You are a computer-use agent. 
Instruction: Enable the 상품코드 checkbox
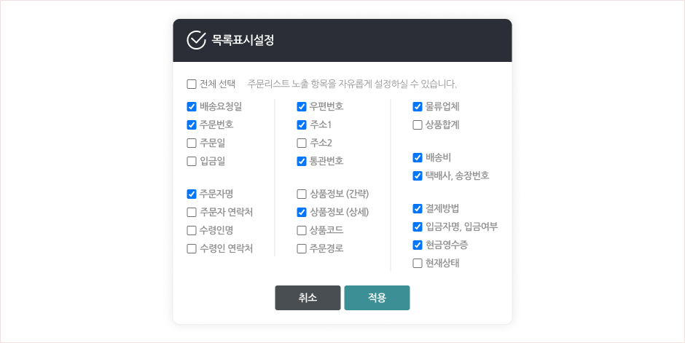coord(302,230)
